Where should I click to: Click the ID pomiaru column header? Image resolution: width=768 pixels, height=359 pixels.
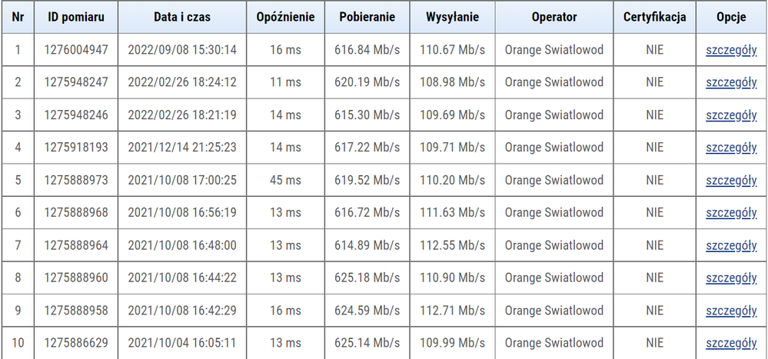pos(76,17)
